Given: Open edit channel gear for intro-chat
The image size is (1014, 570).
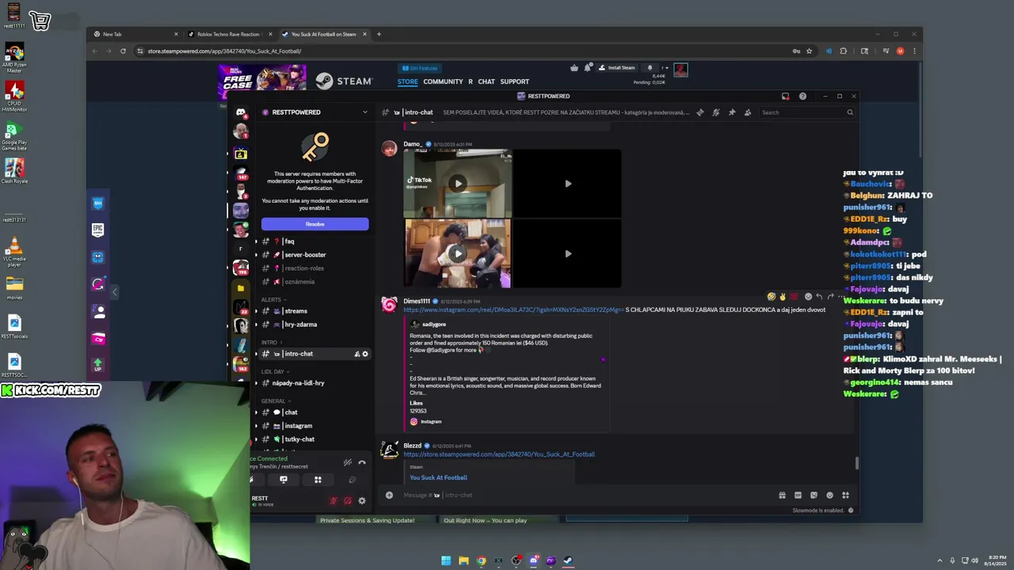Looking at the screenshot, I should tap(365, 354).
